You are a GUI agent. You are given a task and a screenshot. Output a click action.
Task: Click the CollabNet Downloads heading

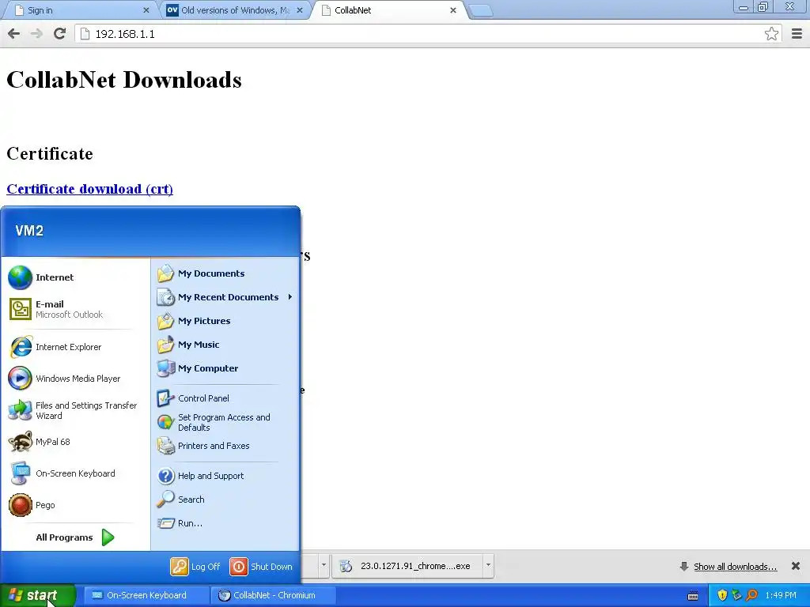124,80
